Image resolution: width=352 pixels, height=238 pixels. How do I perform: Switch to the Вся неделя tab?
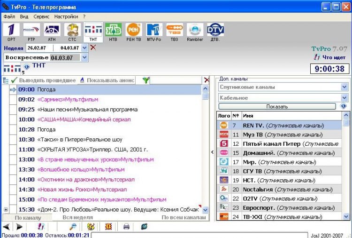[77, 217]
